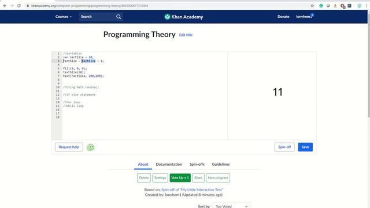This screenshot has height=208, width=370.
Task: Click the Vote Up button
Action: point(180,178)
